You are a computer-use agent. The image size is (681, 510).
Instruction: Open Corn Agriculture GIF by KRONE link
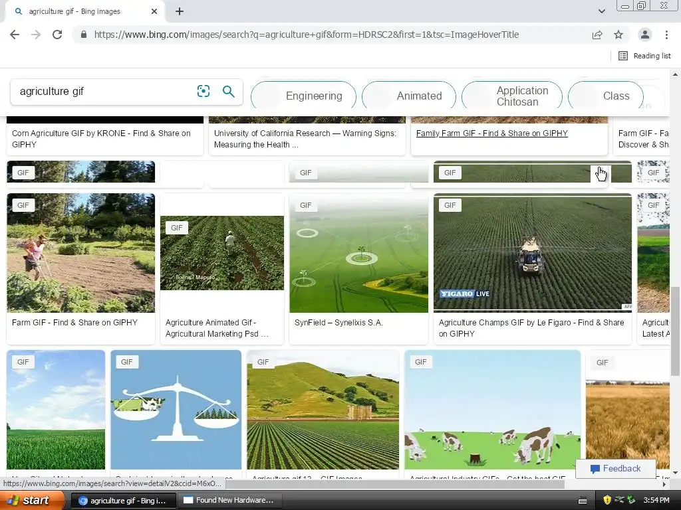click(101, 139)
